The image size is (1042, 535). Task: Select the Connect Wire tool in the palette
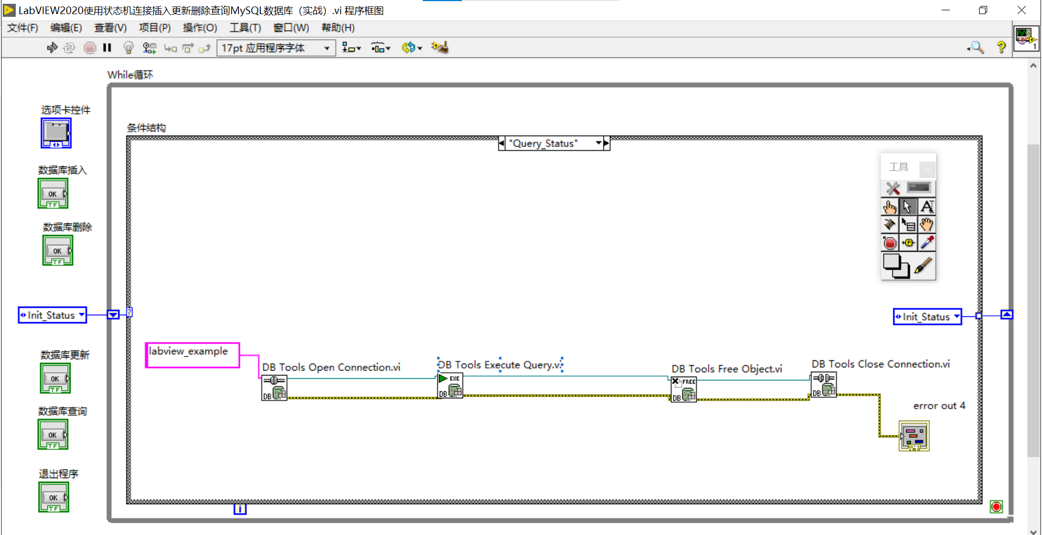[890, 225]
